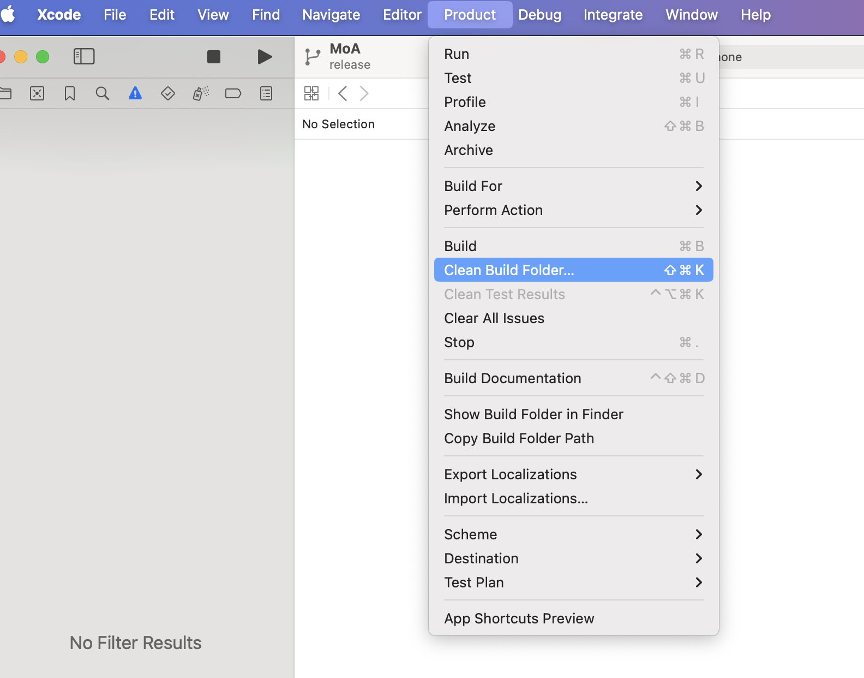This screenshot has width=864, height=678.
Task: Click the yellow minimize window button
Action: pos(21,57)
